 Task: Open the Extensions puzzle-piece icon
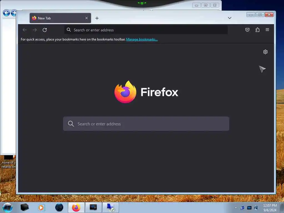[257, 30]
